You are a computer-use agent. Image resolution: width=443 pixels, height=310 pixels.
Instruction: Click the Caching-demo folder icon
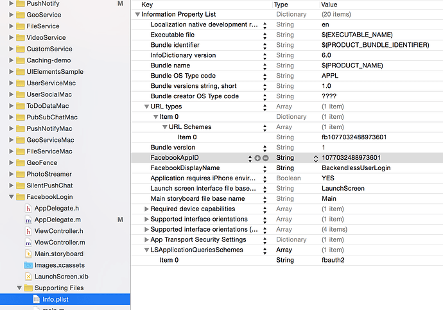tap(21, 60)
